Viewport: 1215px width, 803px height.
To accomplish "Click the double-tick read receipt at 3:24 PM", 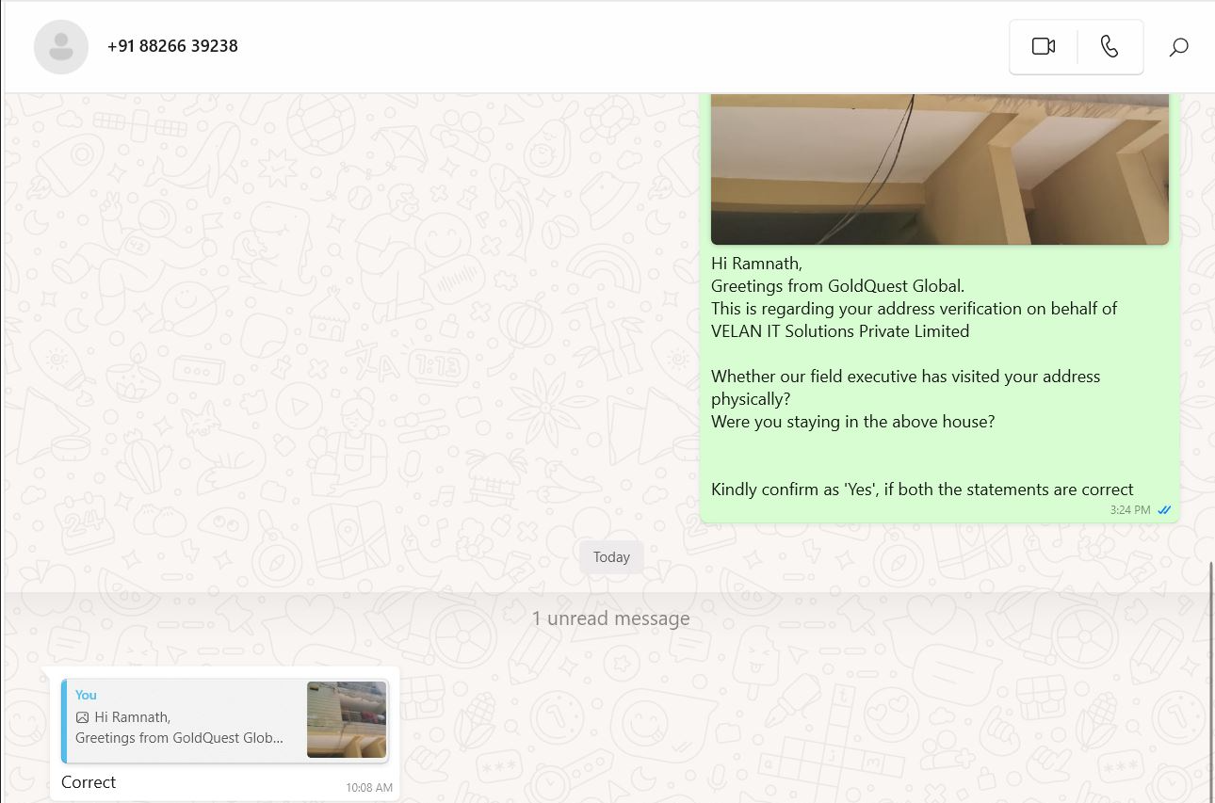I will click(x=1164, y=510).
